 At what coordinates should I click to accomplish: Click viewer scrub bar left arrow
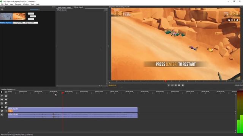109,83
